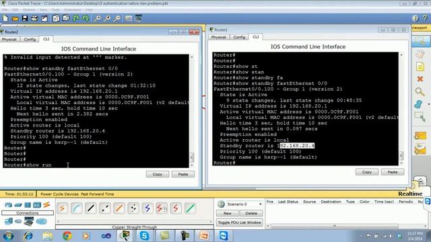
Task: Click the network information icon at top right
Action: point(415,18)
